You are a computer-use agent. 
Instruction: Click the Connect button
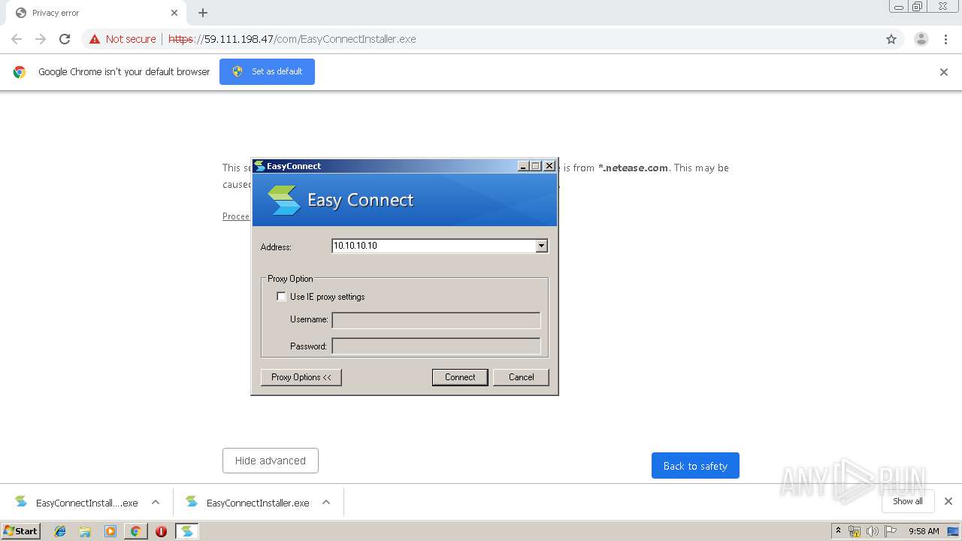tap(460, 377)
